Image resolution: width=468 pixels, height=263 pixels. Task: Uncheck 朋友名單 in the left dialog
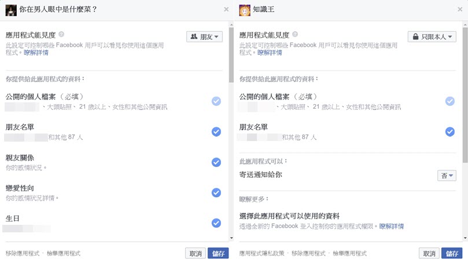[x=216, y=132]
